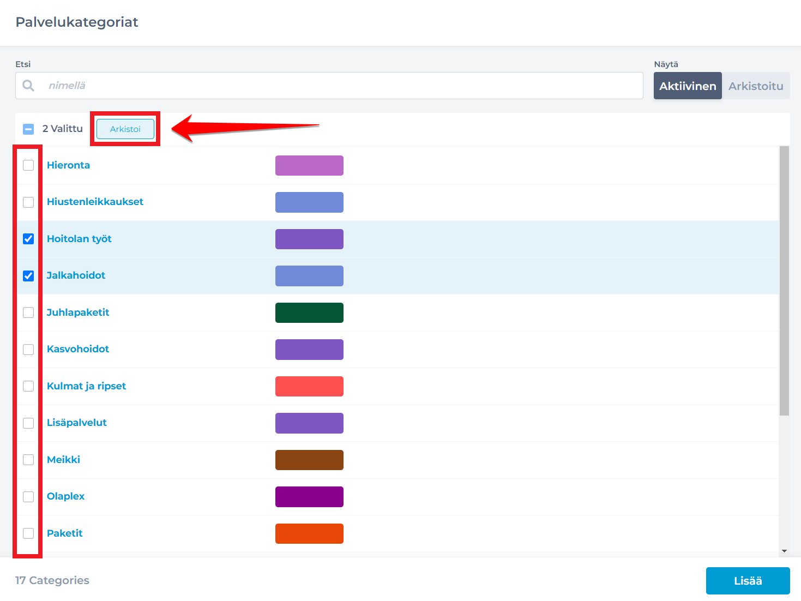The height and width of the screenshot is (601, 801).
Task: Click the search magnifier icon
Action: [28, 86]
